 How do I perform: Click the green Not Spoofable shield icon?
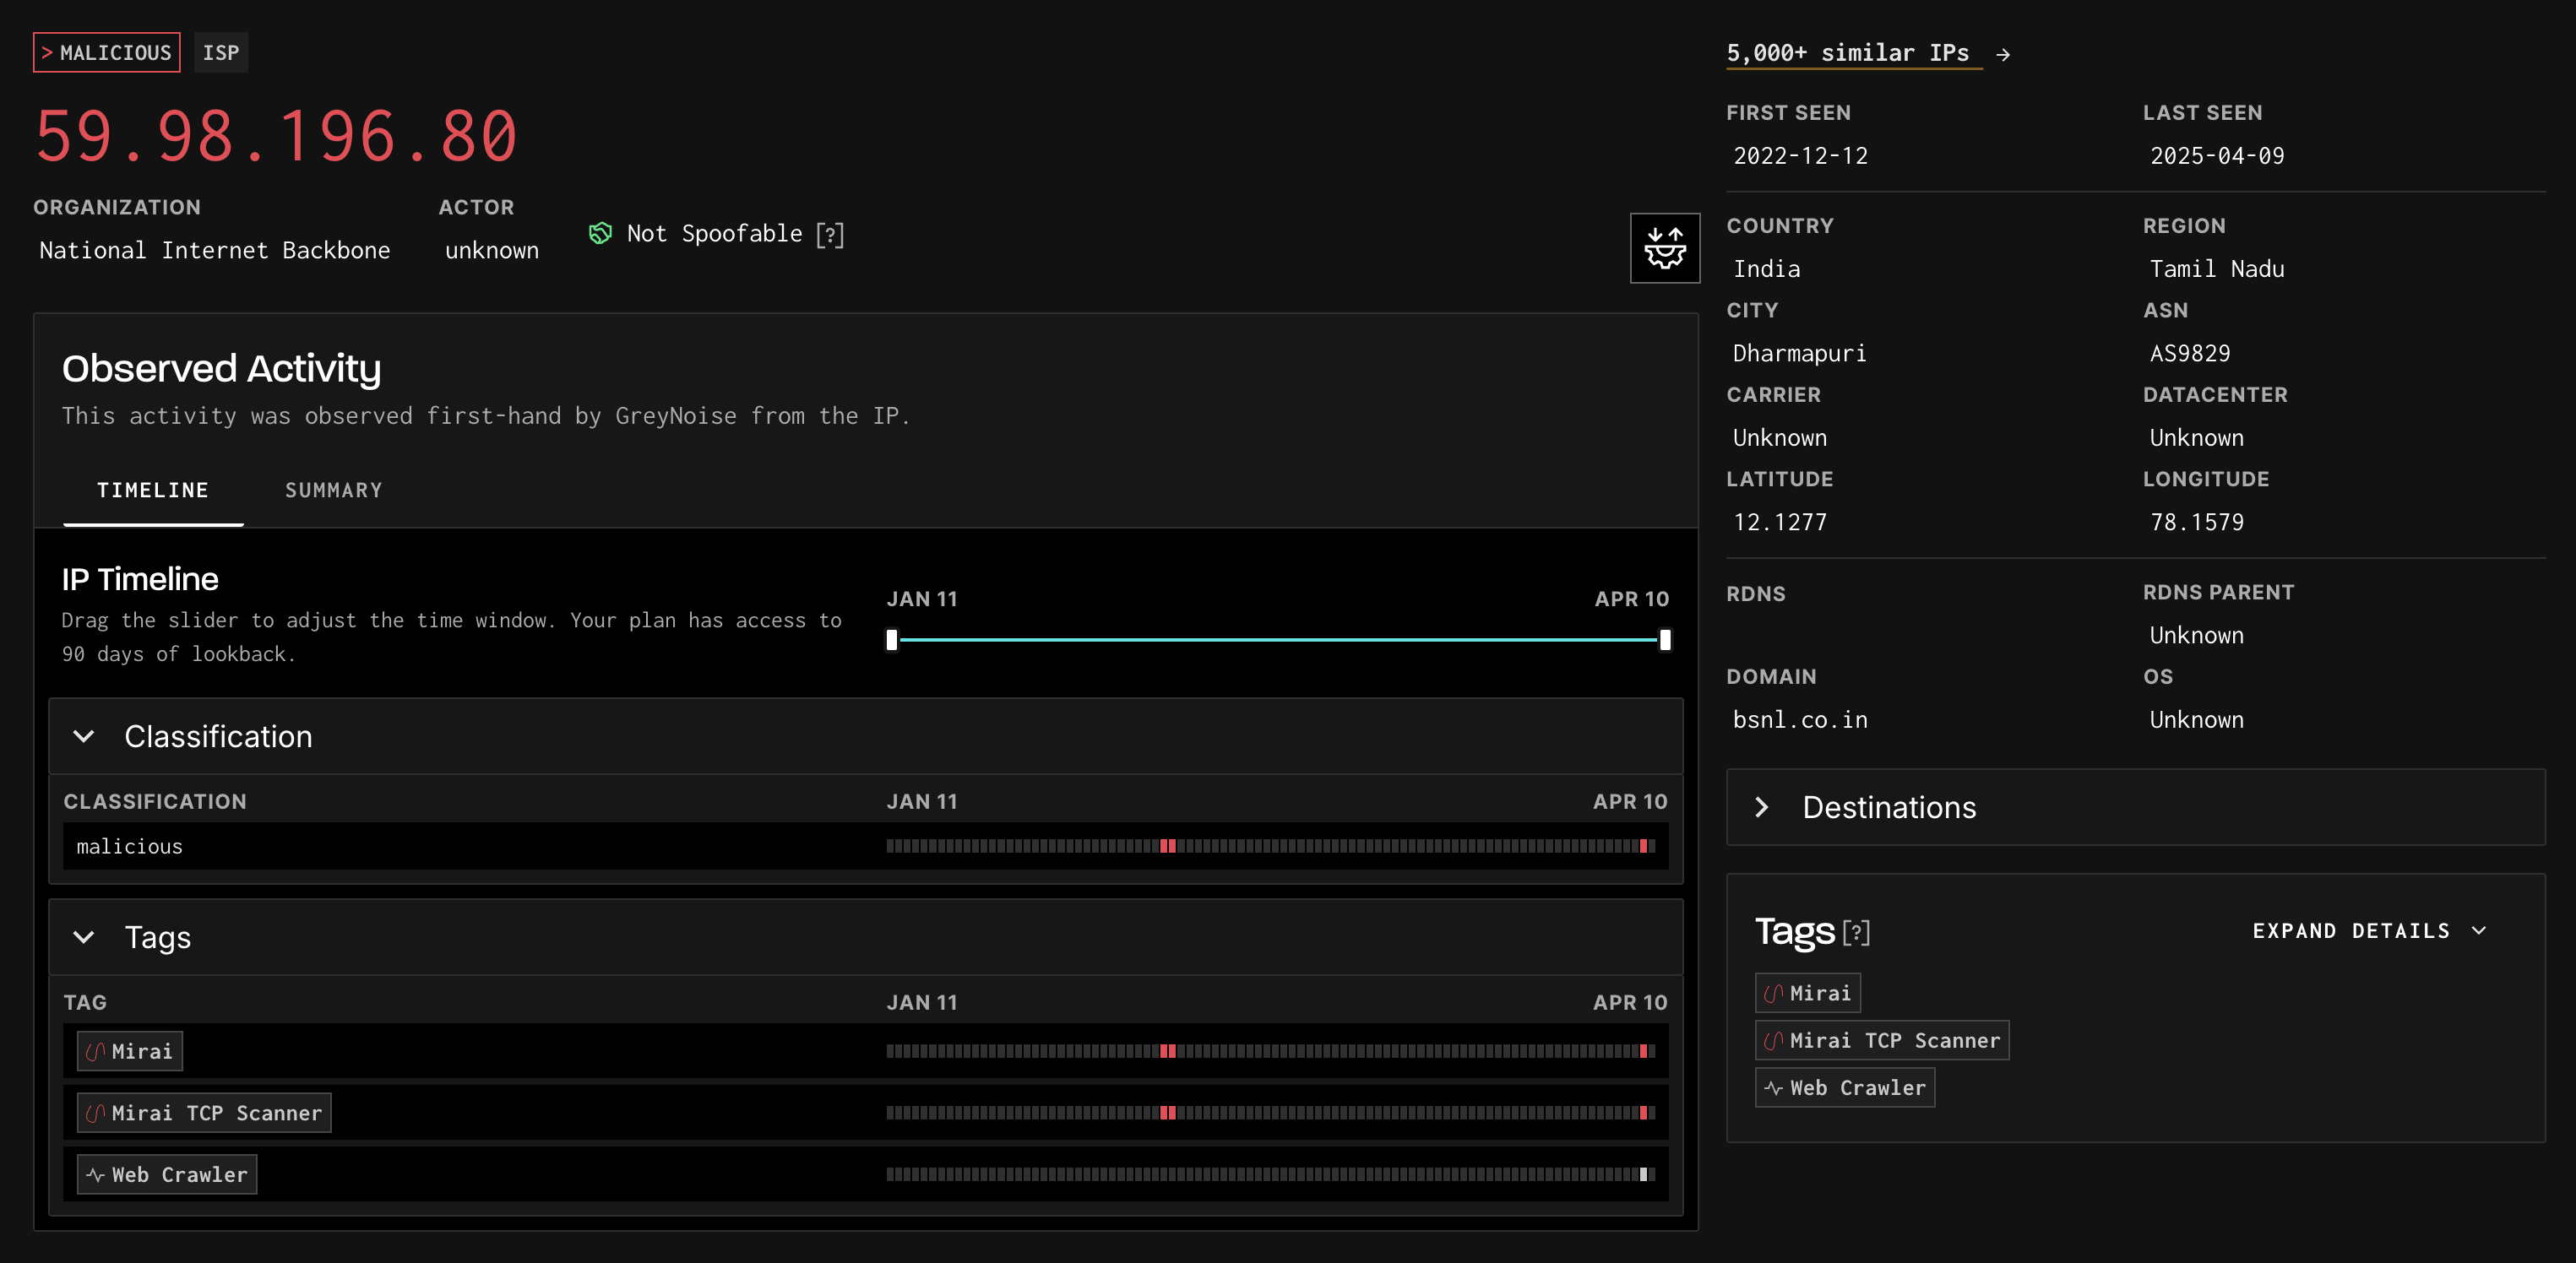pyautogui.click(x=600, y=234)
